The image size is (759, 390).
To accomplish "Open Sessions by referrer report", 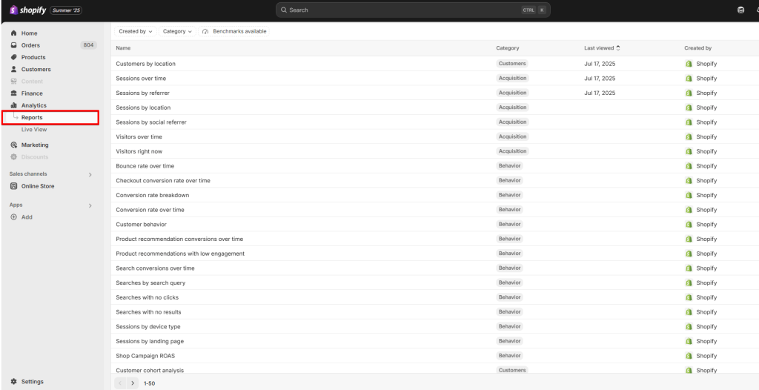I will tap(143, 93).
